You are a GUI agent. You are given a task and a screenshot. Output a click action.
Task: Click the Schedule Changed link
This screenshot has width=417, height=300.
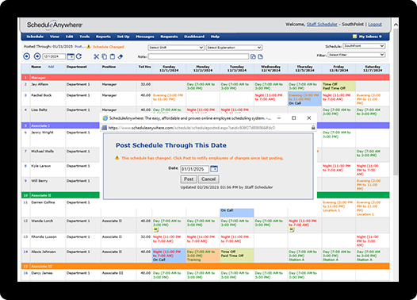pyautogui.click(x=109, y=47)
